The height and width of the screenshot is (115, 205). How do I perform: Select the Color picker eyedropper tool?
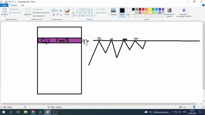click(x=57, y=15)
